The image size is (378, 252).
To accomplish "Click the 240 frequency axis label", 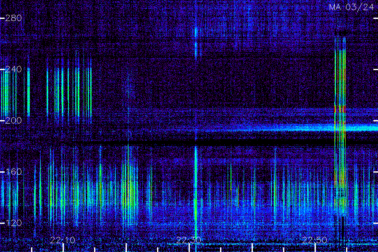I will point(13,69).
